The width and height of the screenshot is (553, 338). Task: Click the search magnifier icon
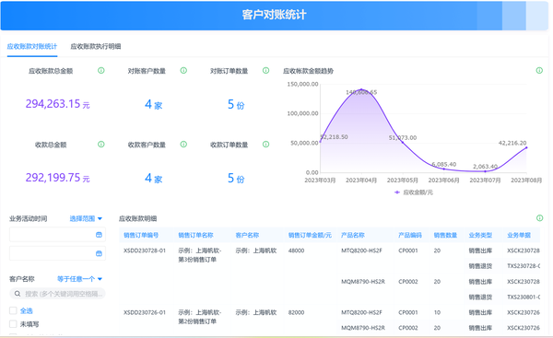pos(17,294)
